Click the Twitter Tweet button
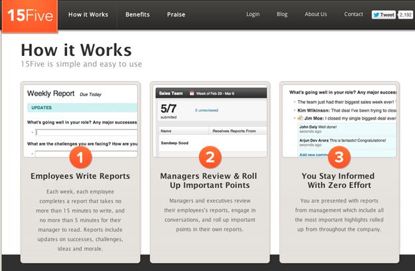 coord(384,15)
